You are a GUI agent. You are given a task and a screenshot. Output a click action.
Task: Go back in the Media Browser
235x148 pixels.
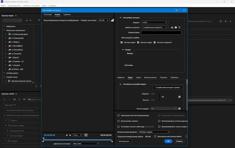pyautogui.click(x=27, y=20)
